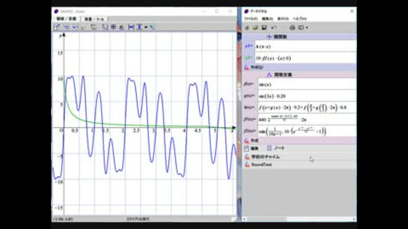Open the 表示(V) menu
The image size is (408, 229).
(283, 19)
